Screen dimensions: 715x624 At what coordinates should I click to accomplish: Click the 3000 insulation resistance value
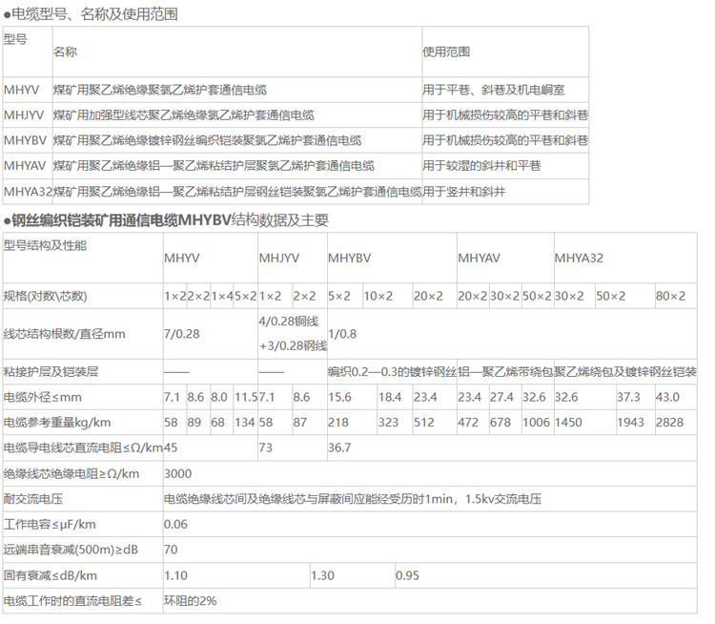click(178, 473)
